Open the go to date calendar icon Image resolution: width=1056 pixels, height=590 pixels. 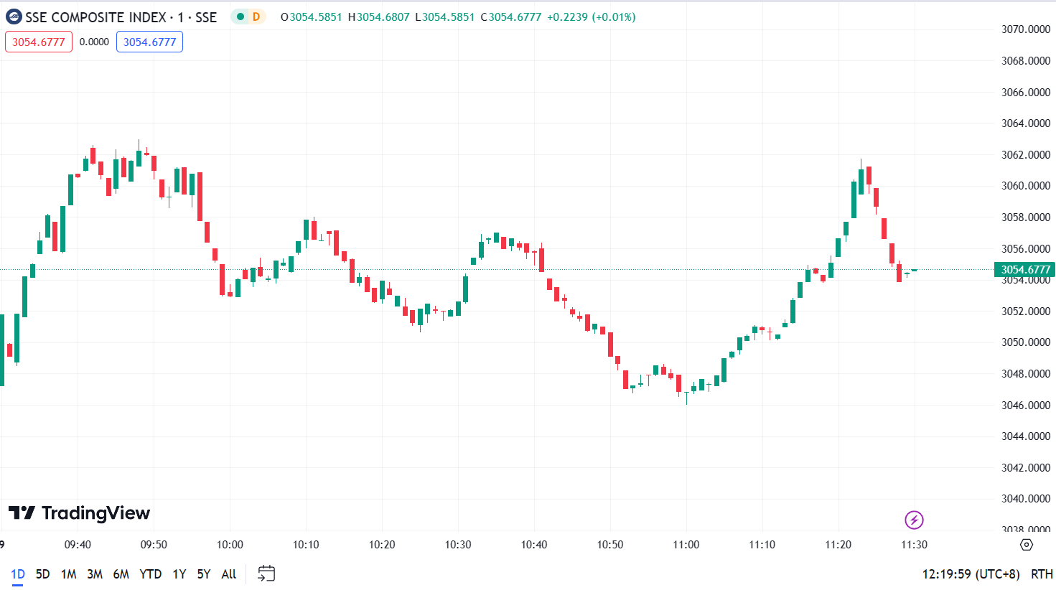pyautogui.click(x=266, y=573)
